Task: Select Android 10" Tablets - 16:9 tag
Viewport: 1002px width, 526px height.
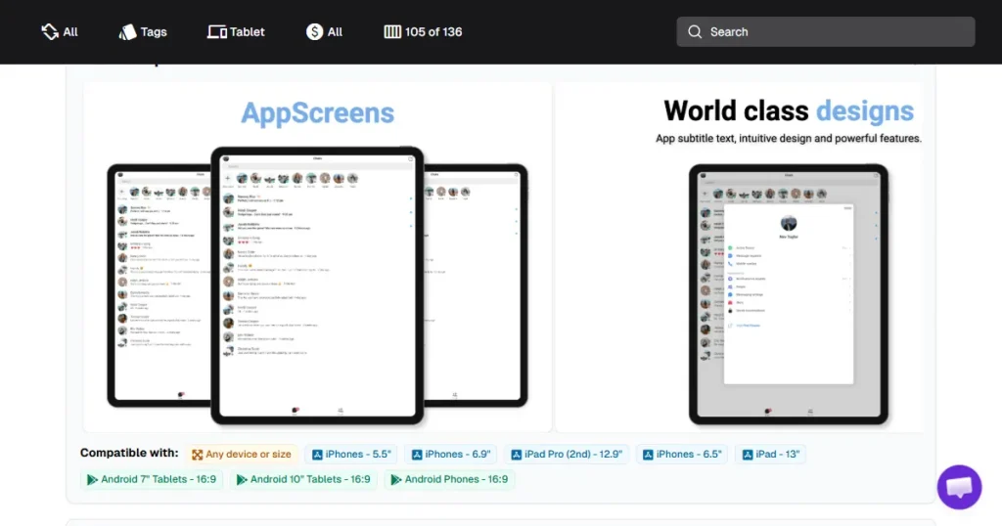Action: [303, 479]
